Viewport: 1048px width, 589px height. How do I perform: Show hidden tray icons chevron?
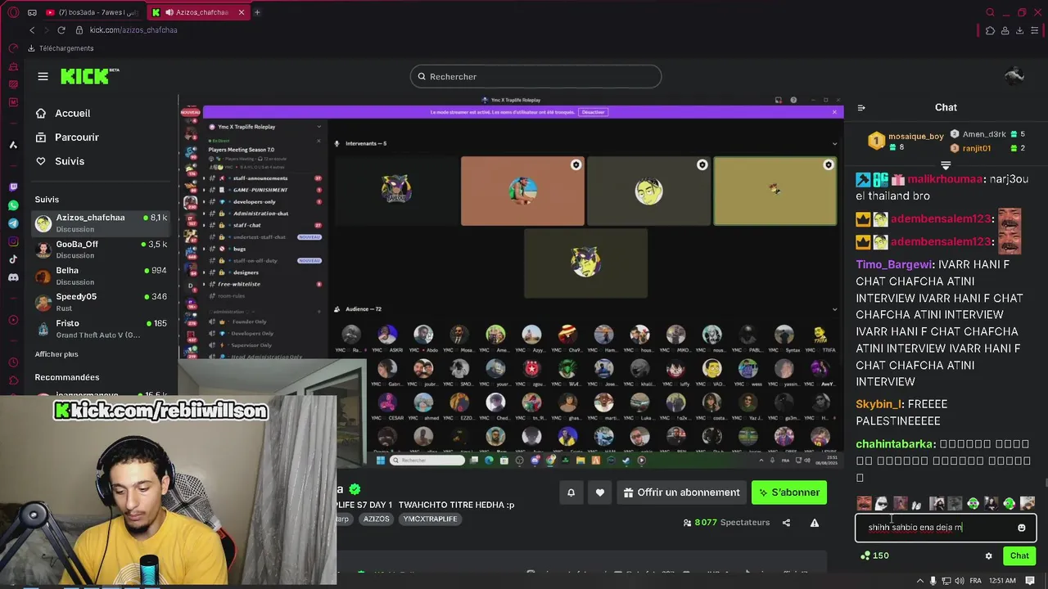click(x=919, y=580)
